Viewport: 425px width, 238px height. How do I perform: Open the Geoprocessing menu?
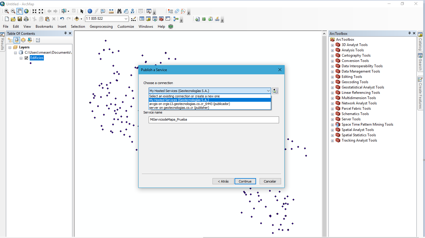click(x=101, y=27)
